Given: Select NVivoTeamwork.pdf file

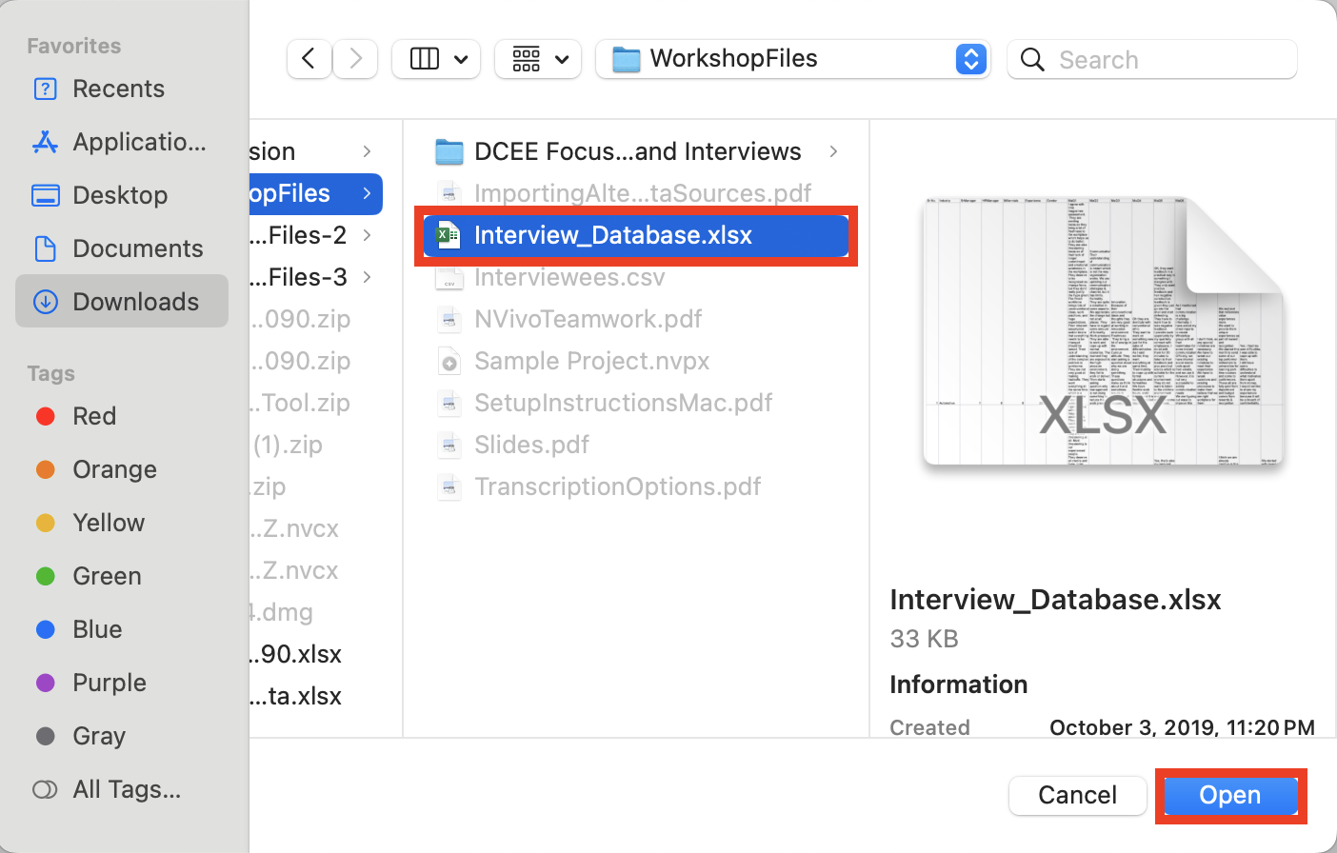Looking at the screenshot, I should (635, 319).
